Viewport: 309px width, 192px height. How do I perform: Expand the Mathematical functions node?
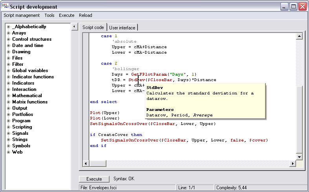[8, 96]
